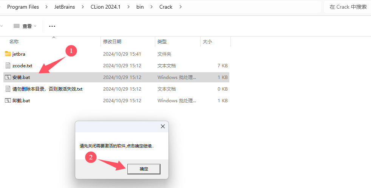Click the 确定 button in the dialog

coord(144,169)
